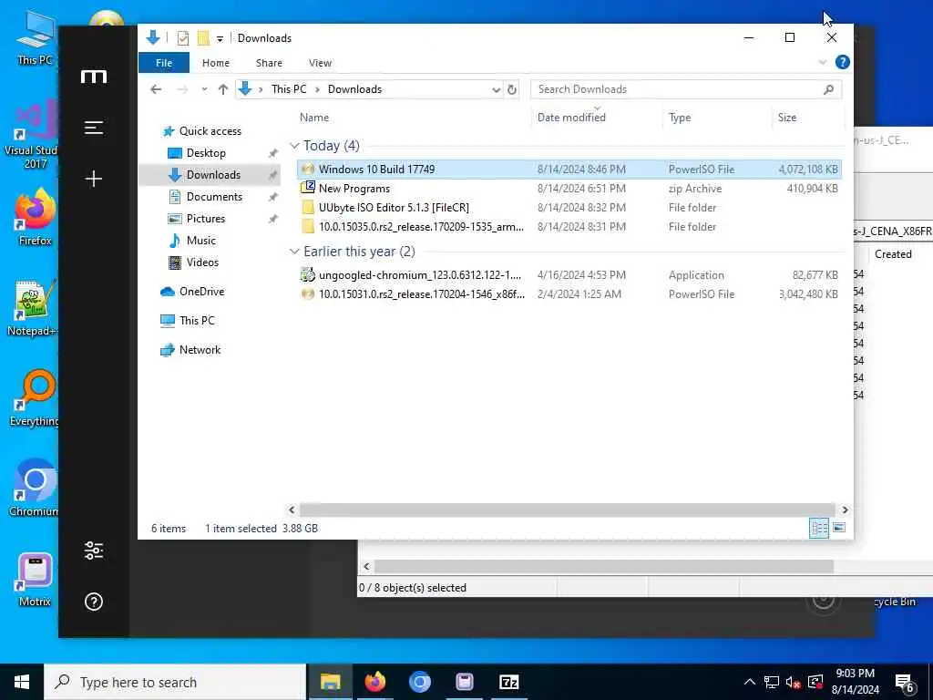Screen dimensions: 933x700
Task: Open the Motrix help question icon
Action: point(94,602)
